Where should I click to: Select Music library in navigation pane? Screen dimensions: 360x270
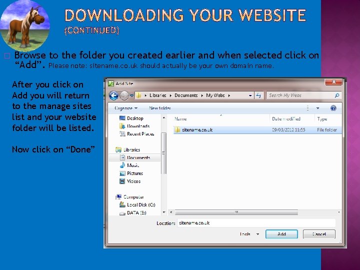(133, 165)
